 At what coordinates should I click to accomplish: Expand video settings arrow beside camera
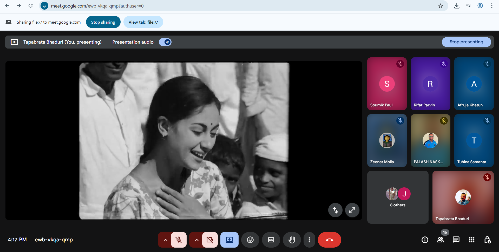(196, 240)
